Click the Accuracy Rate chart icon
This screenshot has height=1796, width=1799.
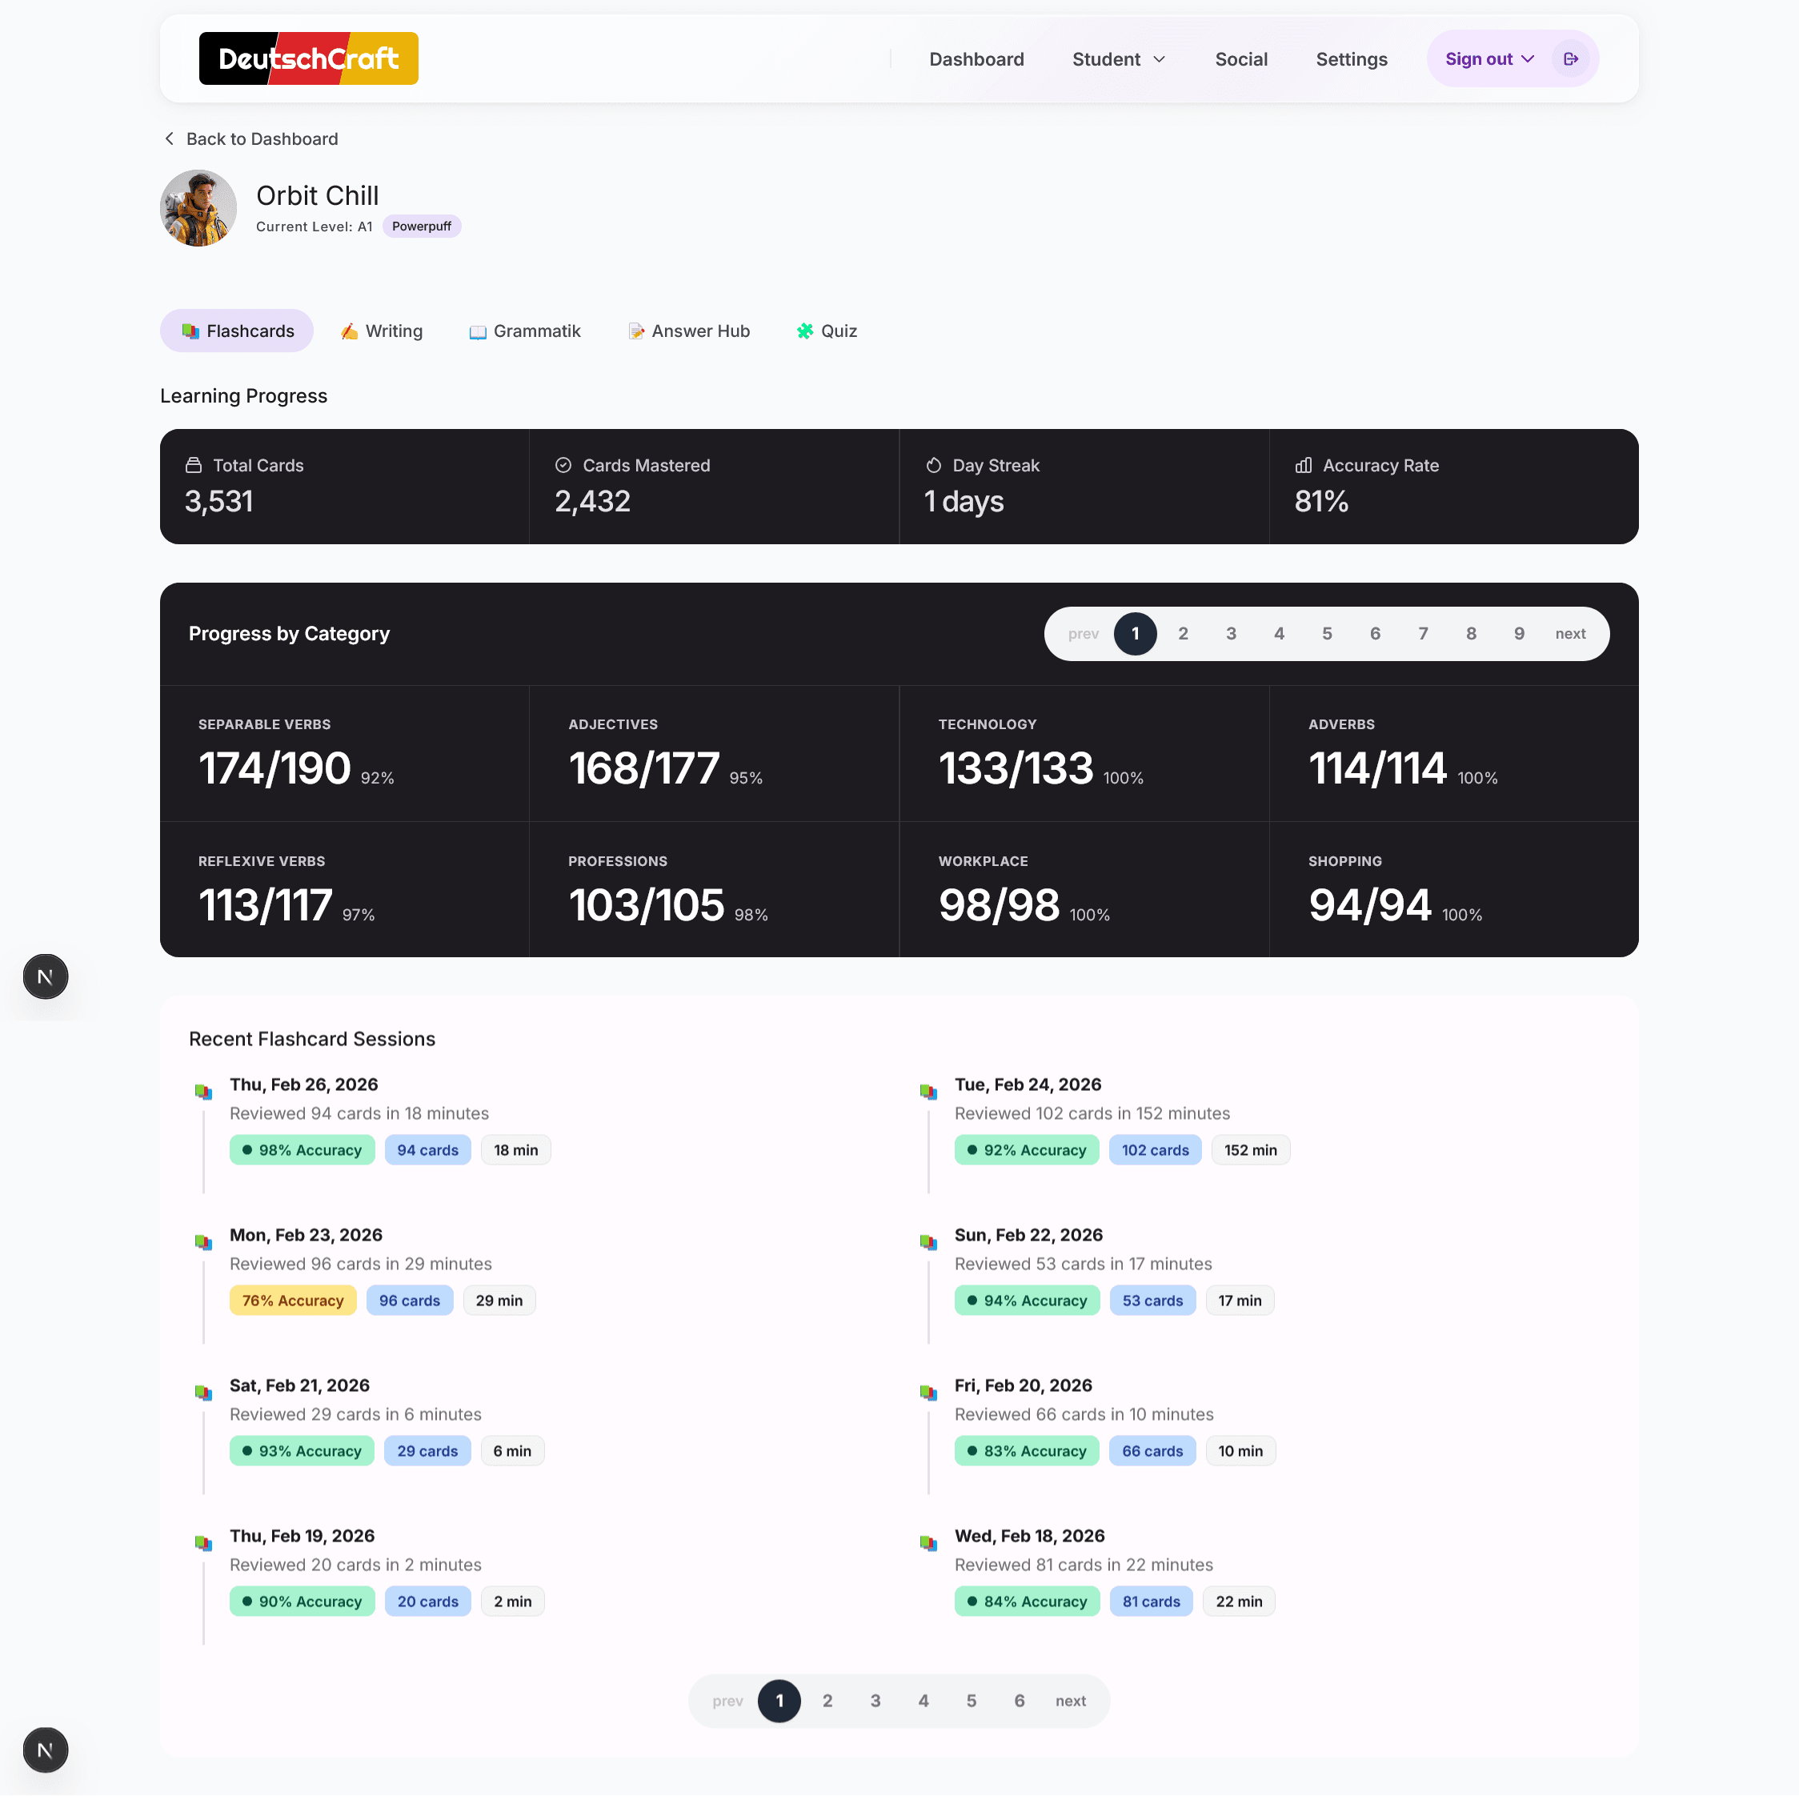point(1303,464)
